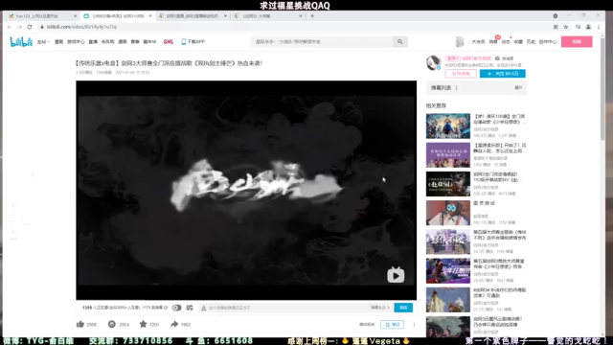This screenshot has width=613, height=345.
Task: Open the recommended video thumbnail 图灵测试
Action: point(448,213)
